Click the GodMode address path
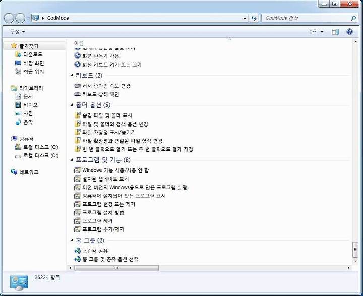This screenshot has width=363, height=296. 58,18
